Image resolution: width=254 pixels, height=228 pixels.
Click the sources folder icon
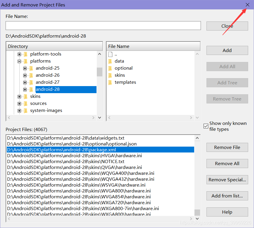coord(26,103)
